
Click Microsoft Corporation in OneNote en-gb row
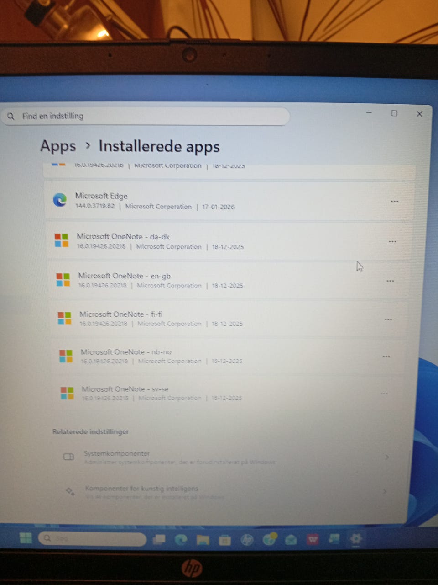pos(169,286)
